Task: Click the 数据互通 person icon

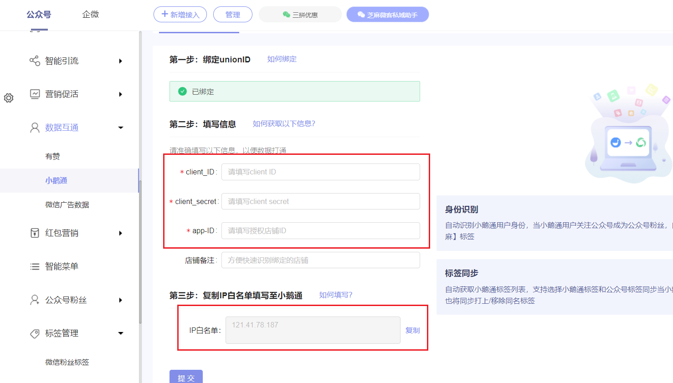Action: pyautogui.click(x=35, y=128)
